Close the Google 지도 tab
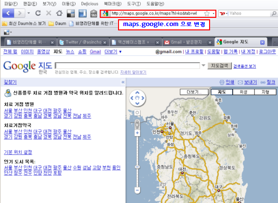This screenshot has height=203, width=278. (x=262, y=42)
